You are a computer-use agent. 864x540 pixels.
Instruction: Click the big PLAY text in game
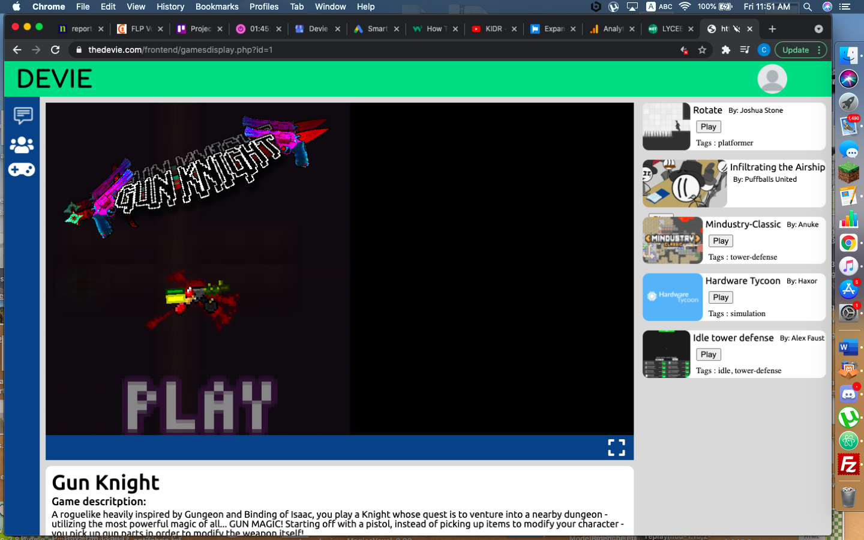pos(199,406)
